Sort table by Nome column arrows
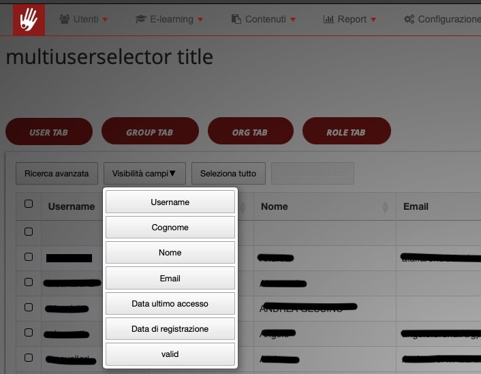Viewport: 481px width, 374px height. point(386,207)
